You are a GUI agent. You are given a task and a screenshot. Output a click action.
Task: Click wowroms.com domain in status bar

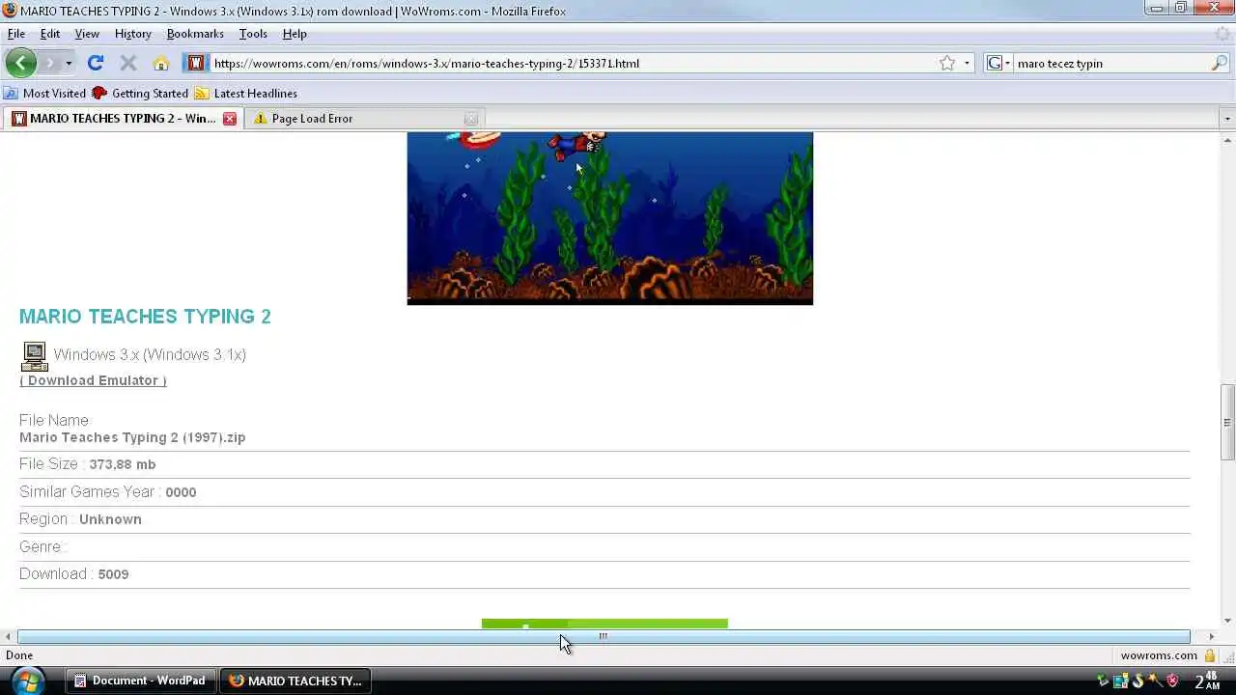point(1159,655)
